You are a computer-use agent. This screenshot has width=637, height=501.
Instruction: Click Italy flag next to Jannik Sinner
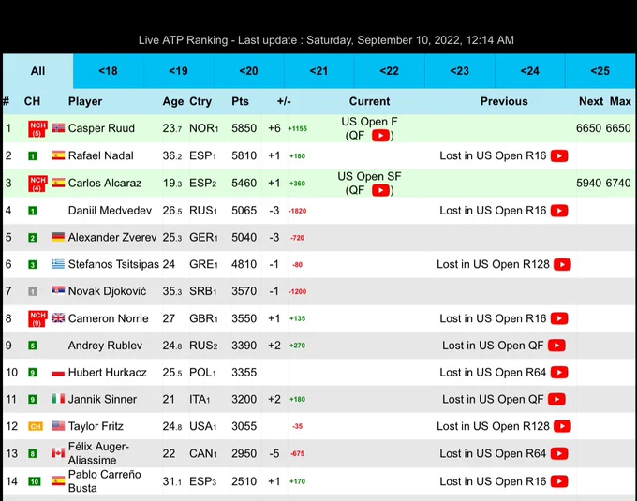pos(58,399)
